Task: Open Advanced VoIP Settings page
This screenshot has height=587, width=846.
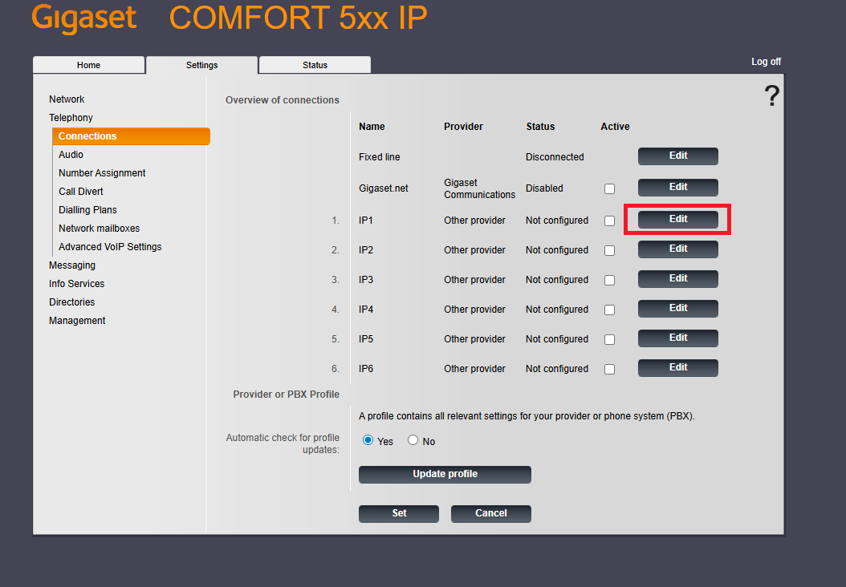Action: point(110,247)
